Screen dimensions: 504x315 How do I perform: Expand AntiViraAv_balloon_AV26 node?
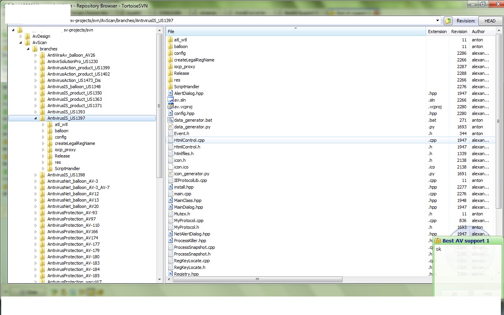click(35, 55)
